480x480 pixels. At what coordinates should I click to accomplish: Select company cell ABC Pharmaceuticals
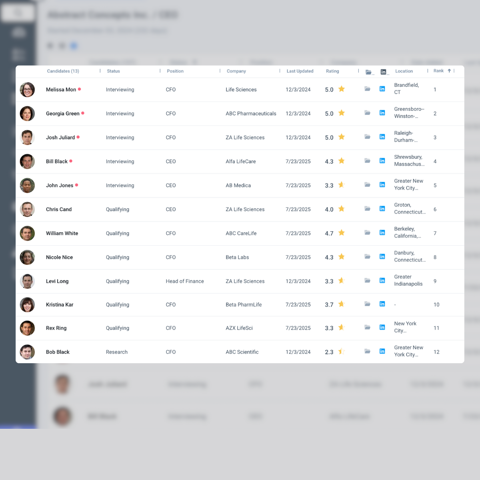(251, 114)
